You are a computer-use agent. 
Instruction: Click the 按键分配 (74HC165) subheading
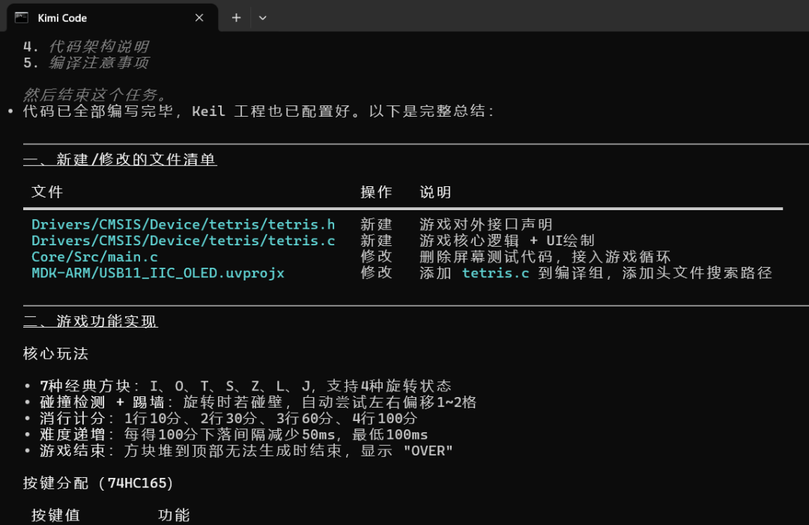[98, 483]
